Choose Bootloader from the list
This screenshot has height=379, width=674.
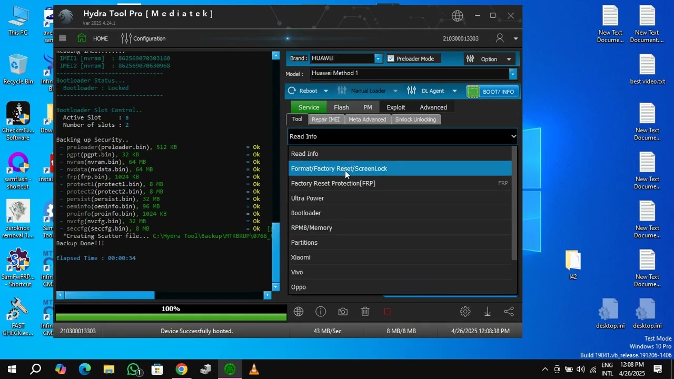(x=400, y=213)
